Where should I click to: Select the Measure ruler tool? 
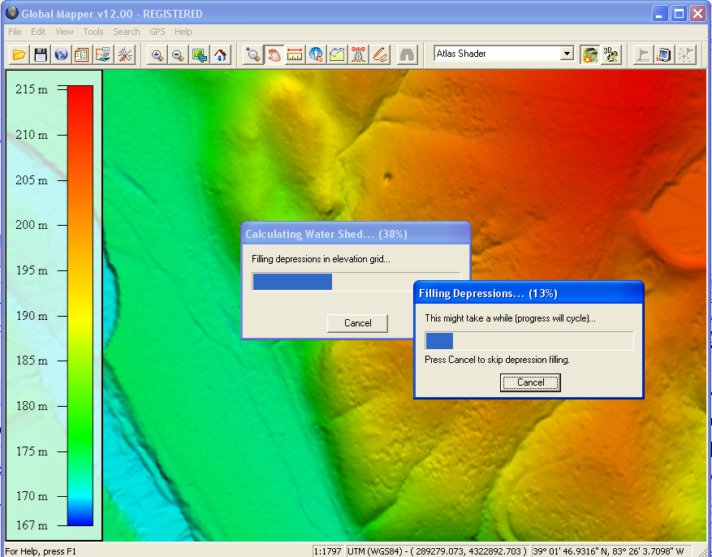click(294, 54)
